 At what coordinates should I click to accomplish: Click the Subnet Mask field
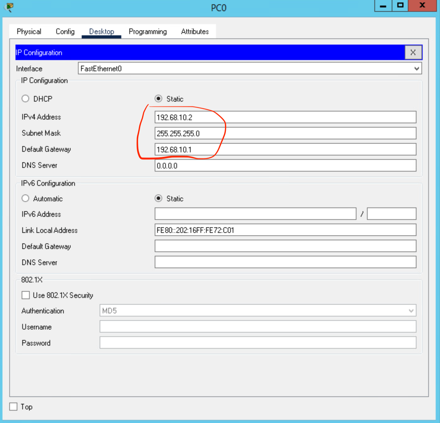tap(285, 133)
